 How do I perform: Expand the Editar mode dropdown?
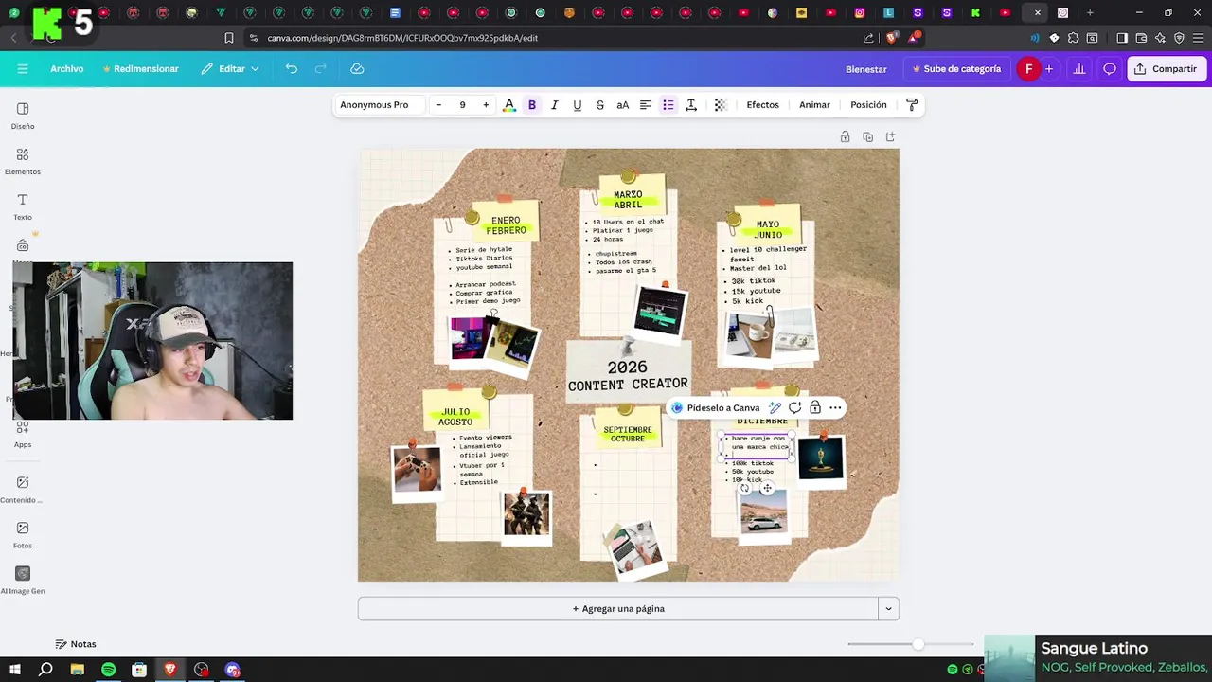[230, 69]
